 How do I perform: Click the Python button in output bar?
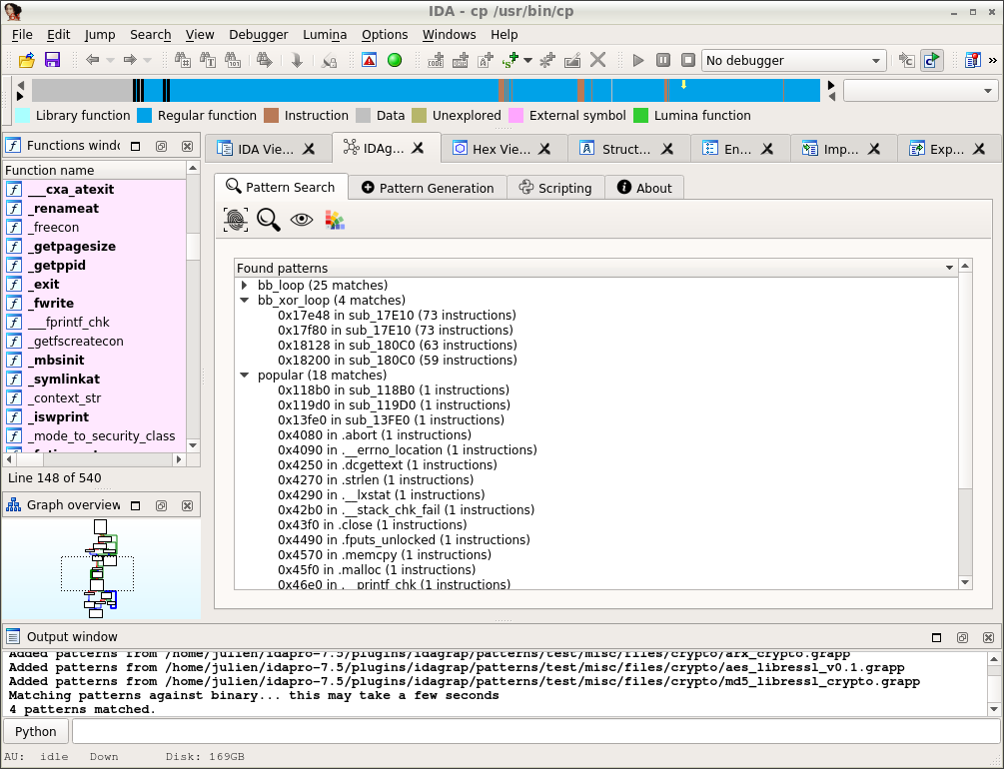pyautogui.click(x=36, y=731)
